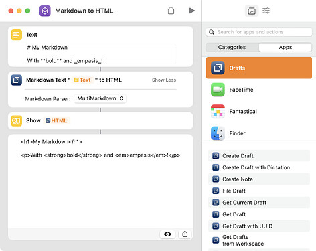Image resolution: width=316 pixels, height=251 pixels.
Task: Add the Get Draft action
Action: pyautogui.click(x=259, y=214)
